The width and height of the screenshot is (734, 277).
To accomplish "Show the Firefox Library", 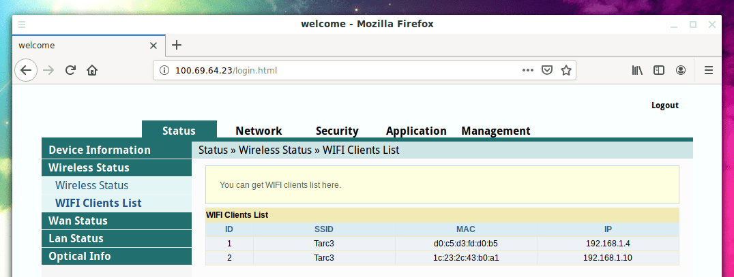I will click(638, 70).
